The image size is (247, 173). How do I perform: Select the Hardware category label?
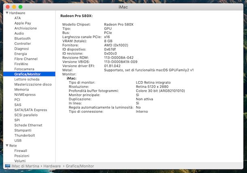point(17,13)
